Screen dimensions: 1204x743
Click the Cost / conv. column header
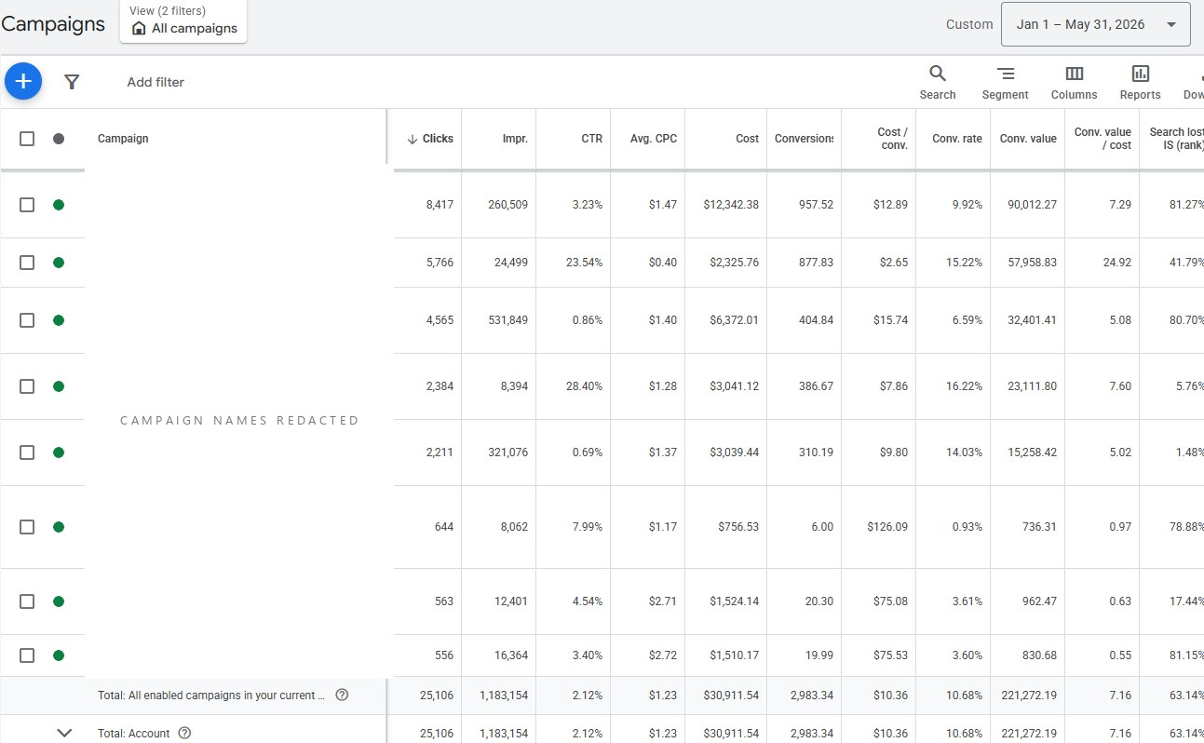pyautogui.click(x=893, y=139)
